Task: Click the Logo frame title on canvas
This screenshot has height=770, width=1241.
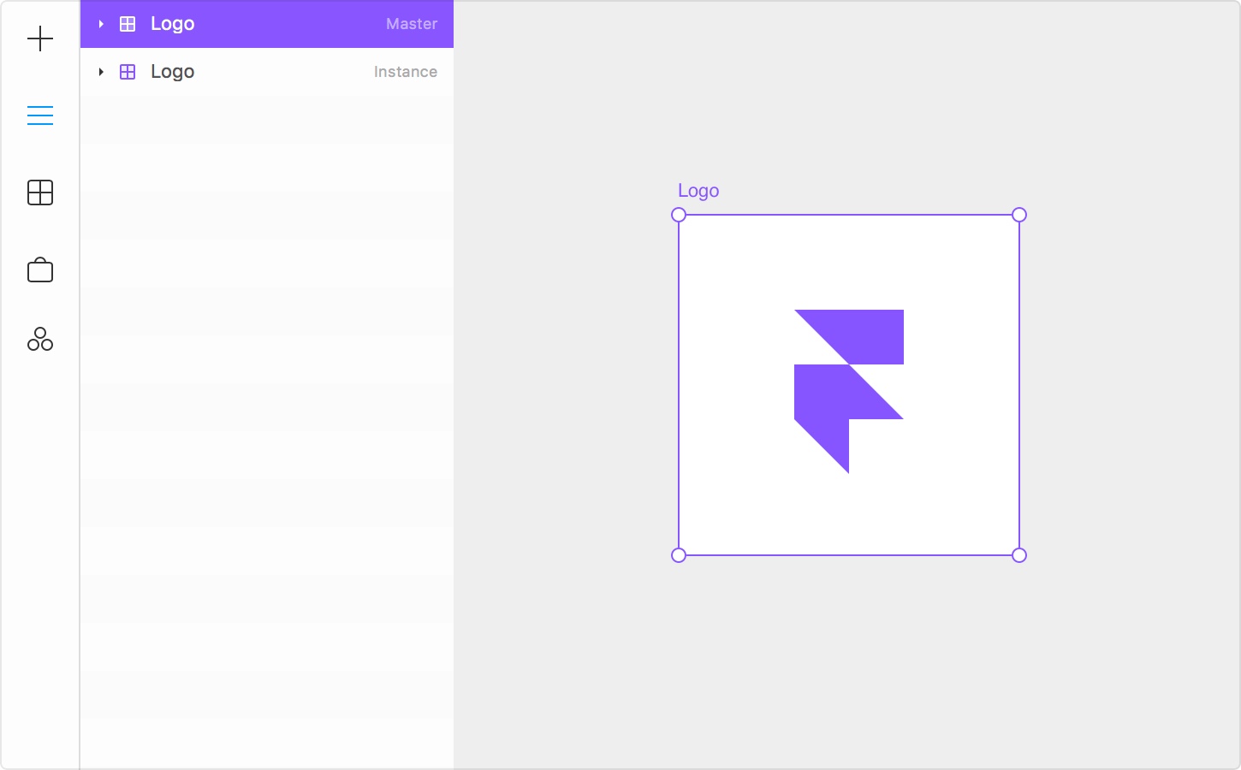Action: [698, 191]
